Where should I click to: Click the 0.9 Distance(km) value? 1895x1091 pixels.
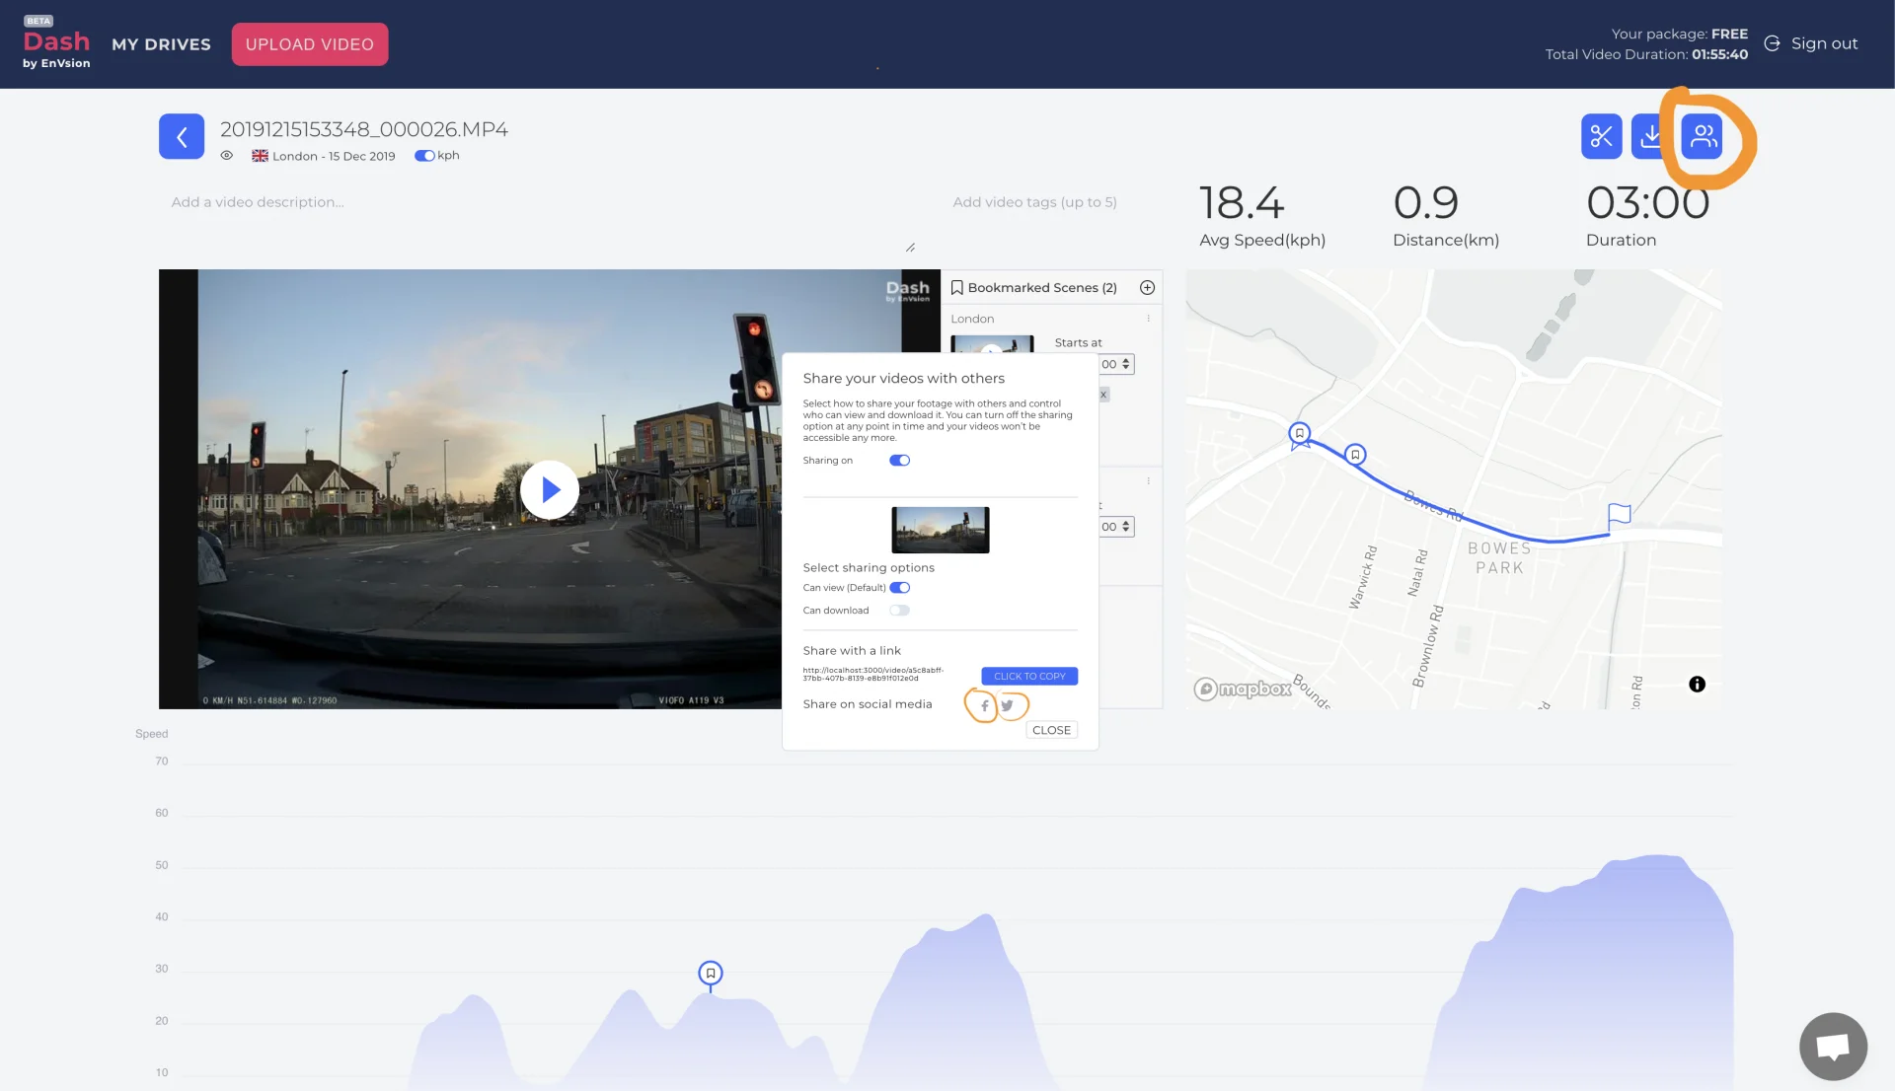click(x=1425, y=203)
